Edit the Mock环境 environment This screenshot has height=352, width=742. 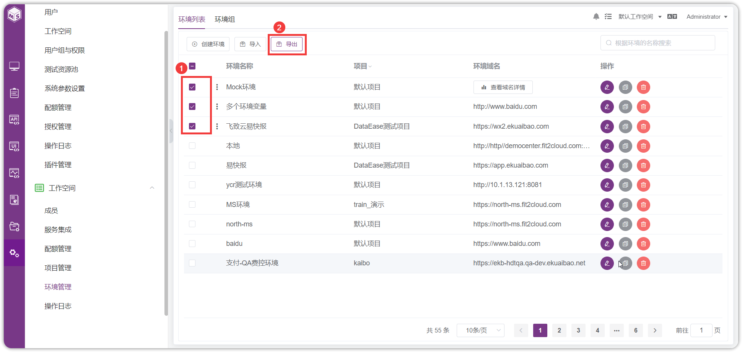coord(607,87)
